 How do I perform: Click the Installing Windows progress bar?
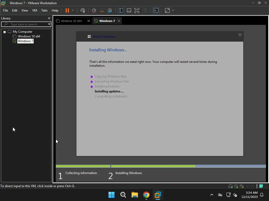coord(188,166)
